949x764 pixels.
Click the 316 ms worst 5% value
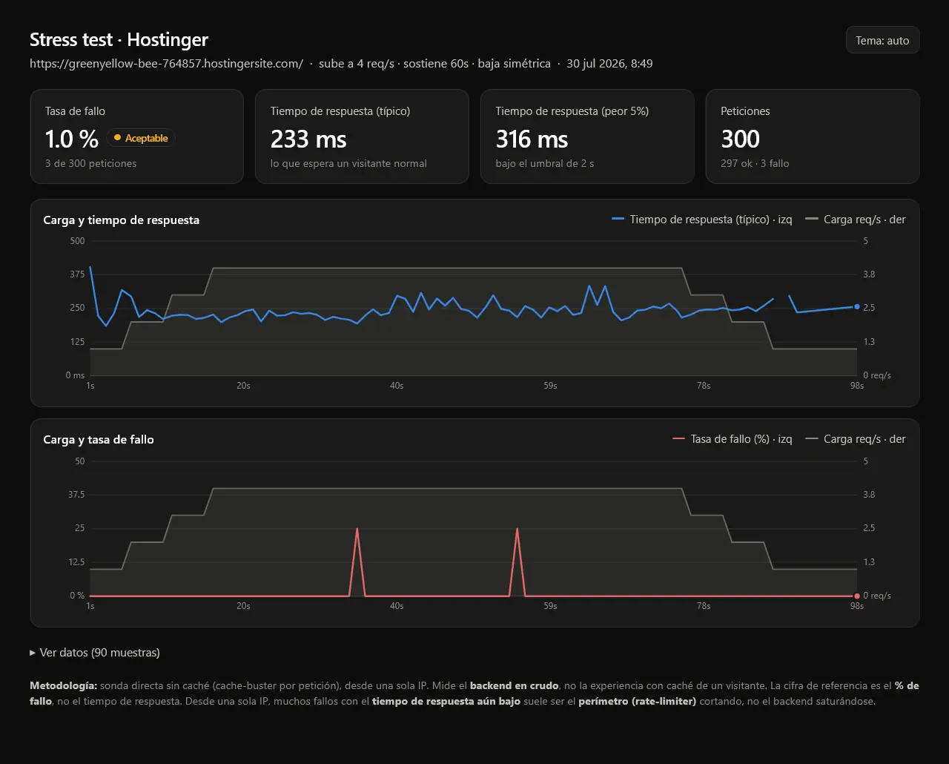[532, 139]
